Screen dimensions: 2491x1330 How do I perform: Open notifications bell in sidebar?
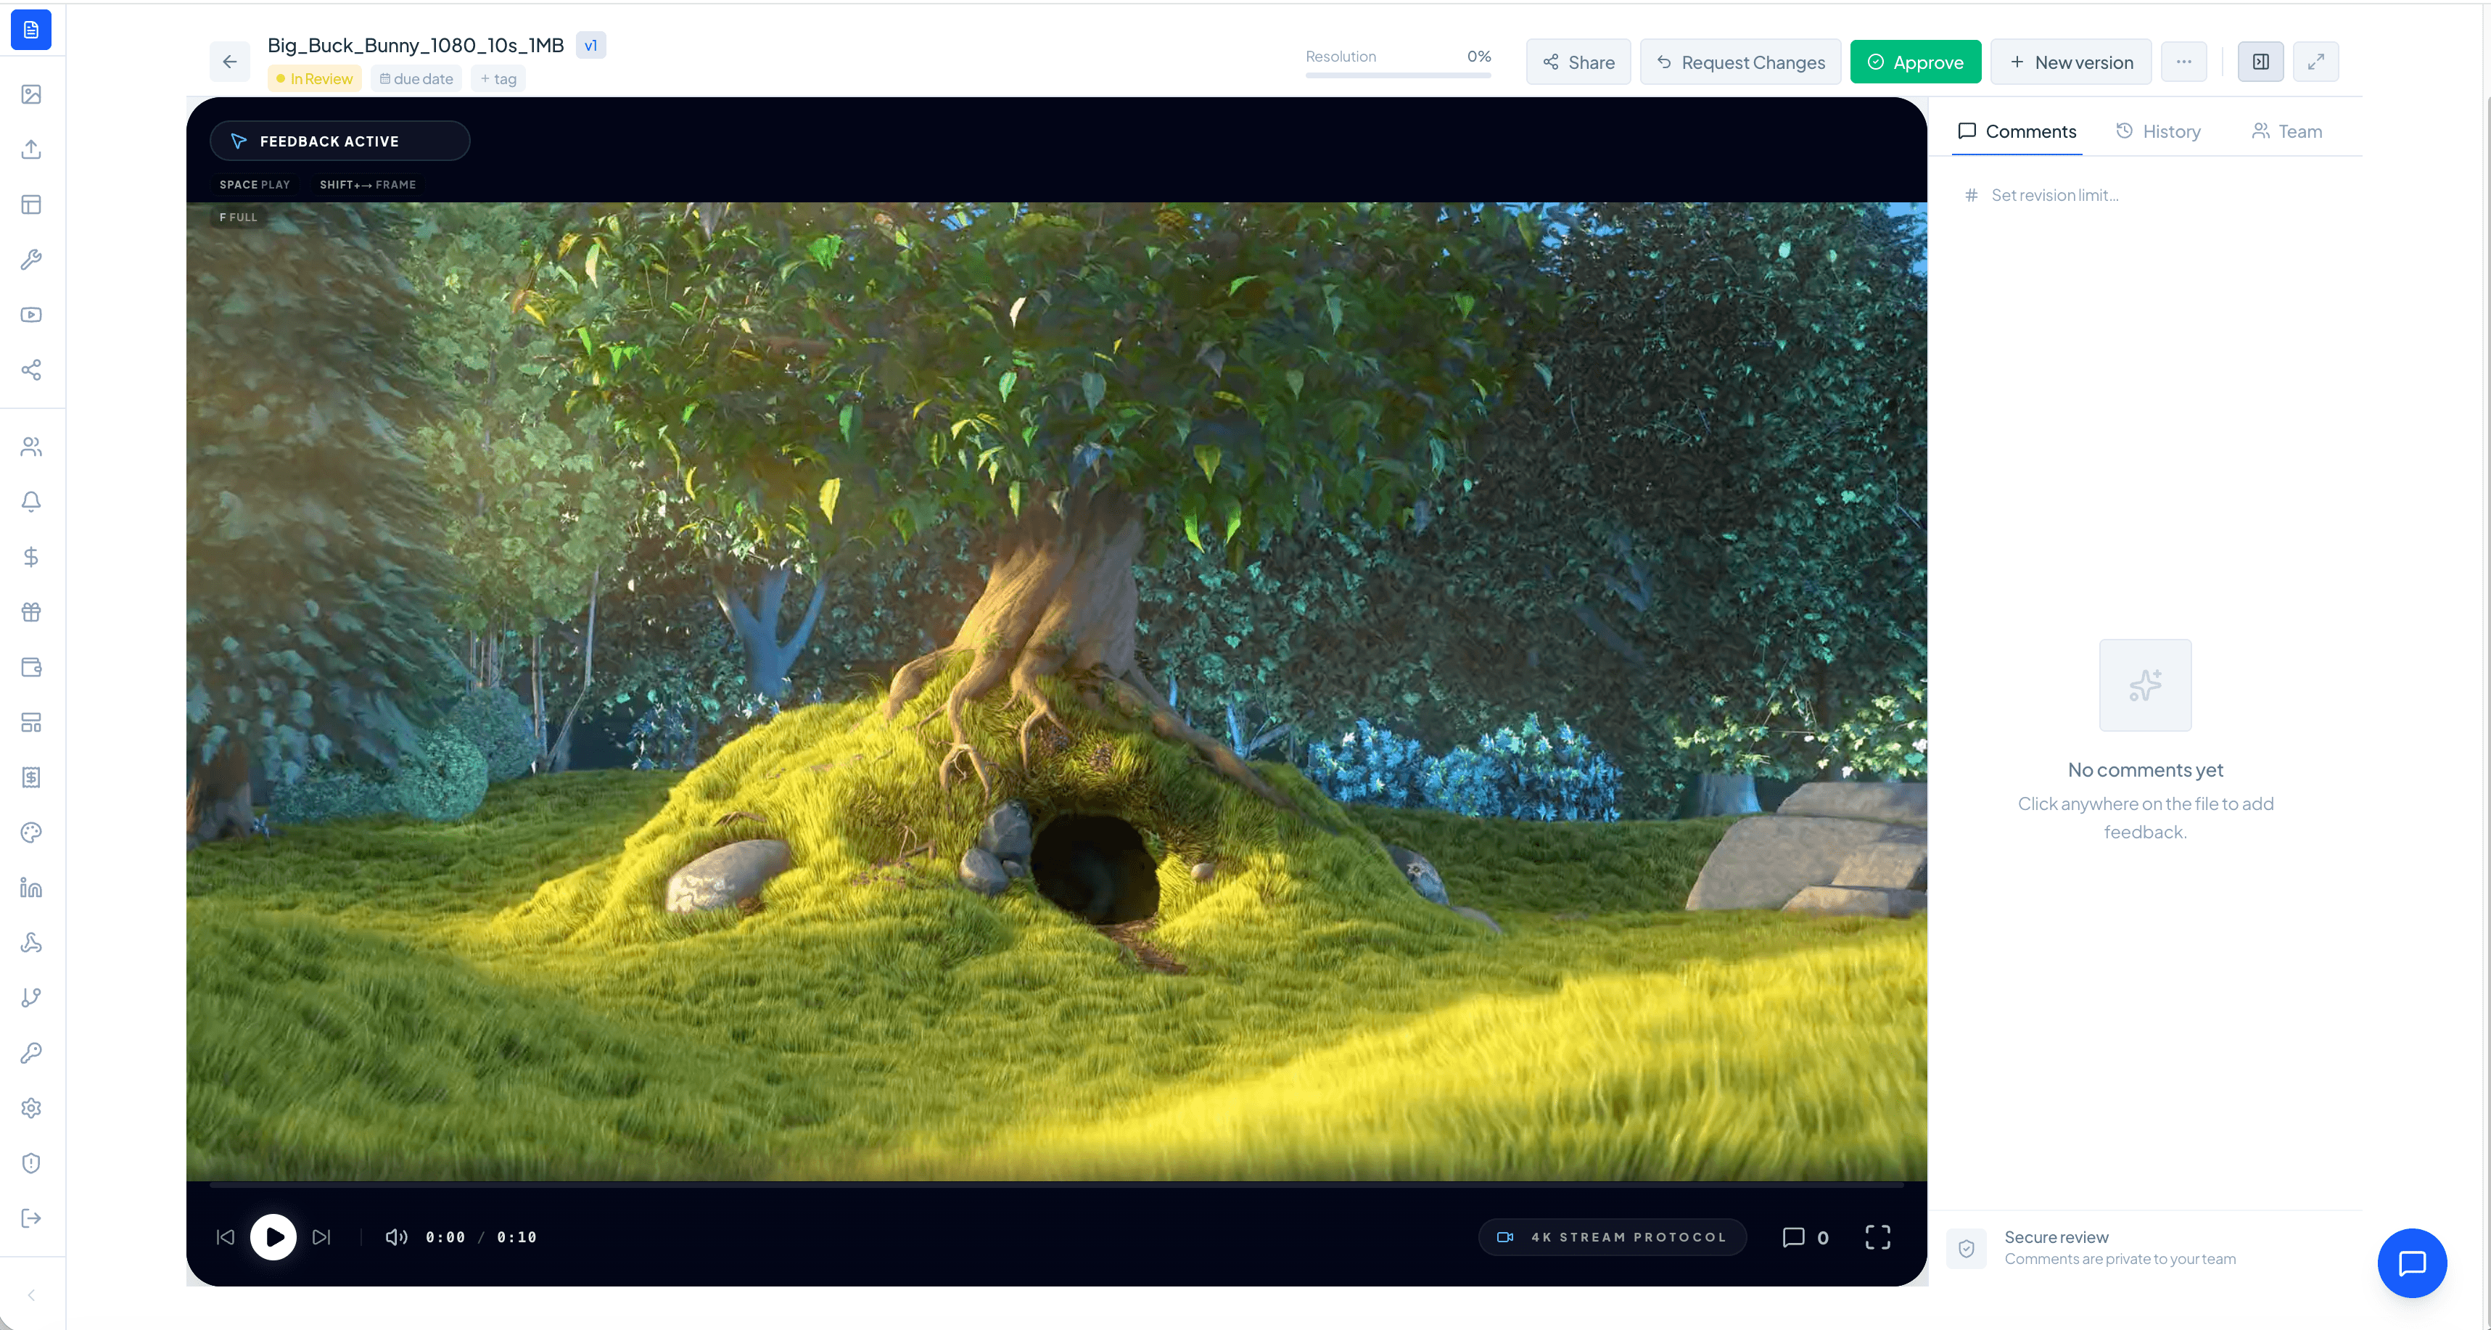[31, 502]
